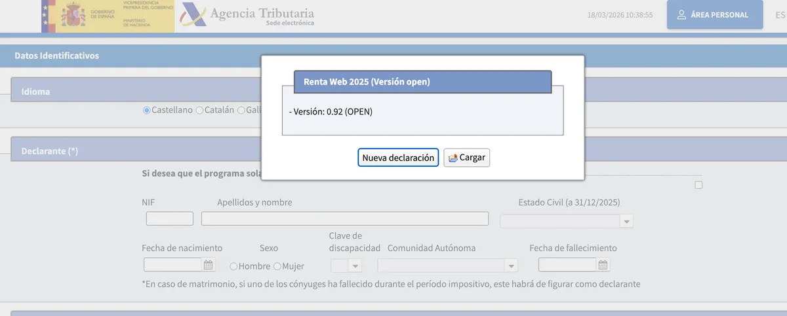Tick the checkbox in the Declarante section
The image size is (787, 316).
tap(698, 185)
